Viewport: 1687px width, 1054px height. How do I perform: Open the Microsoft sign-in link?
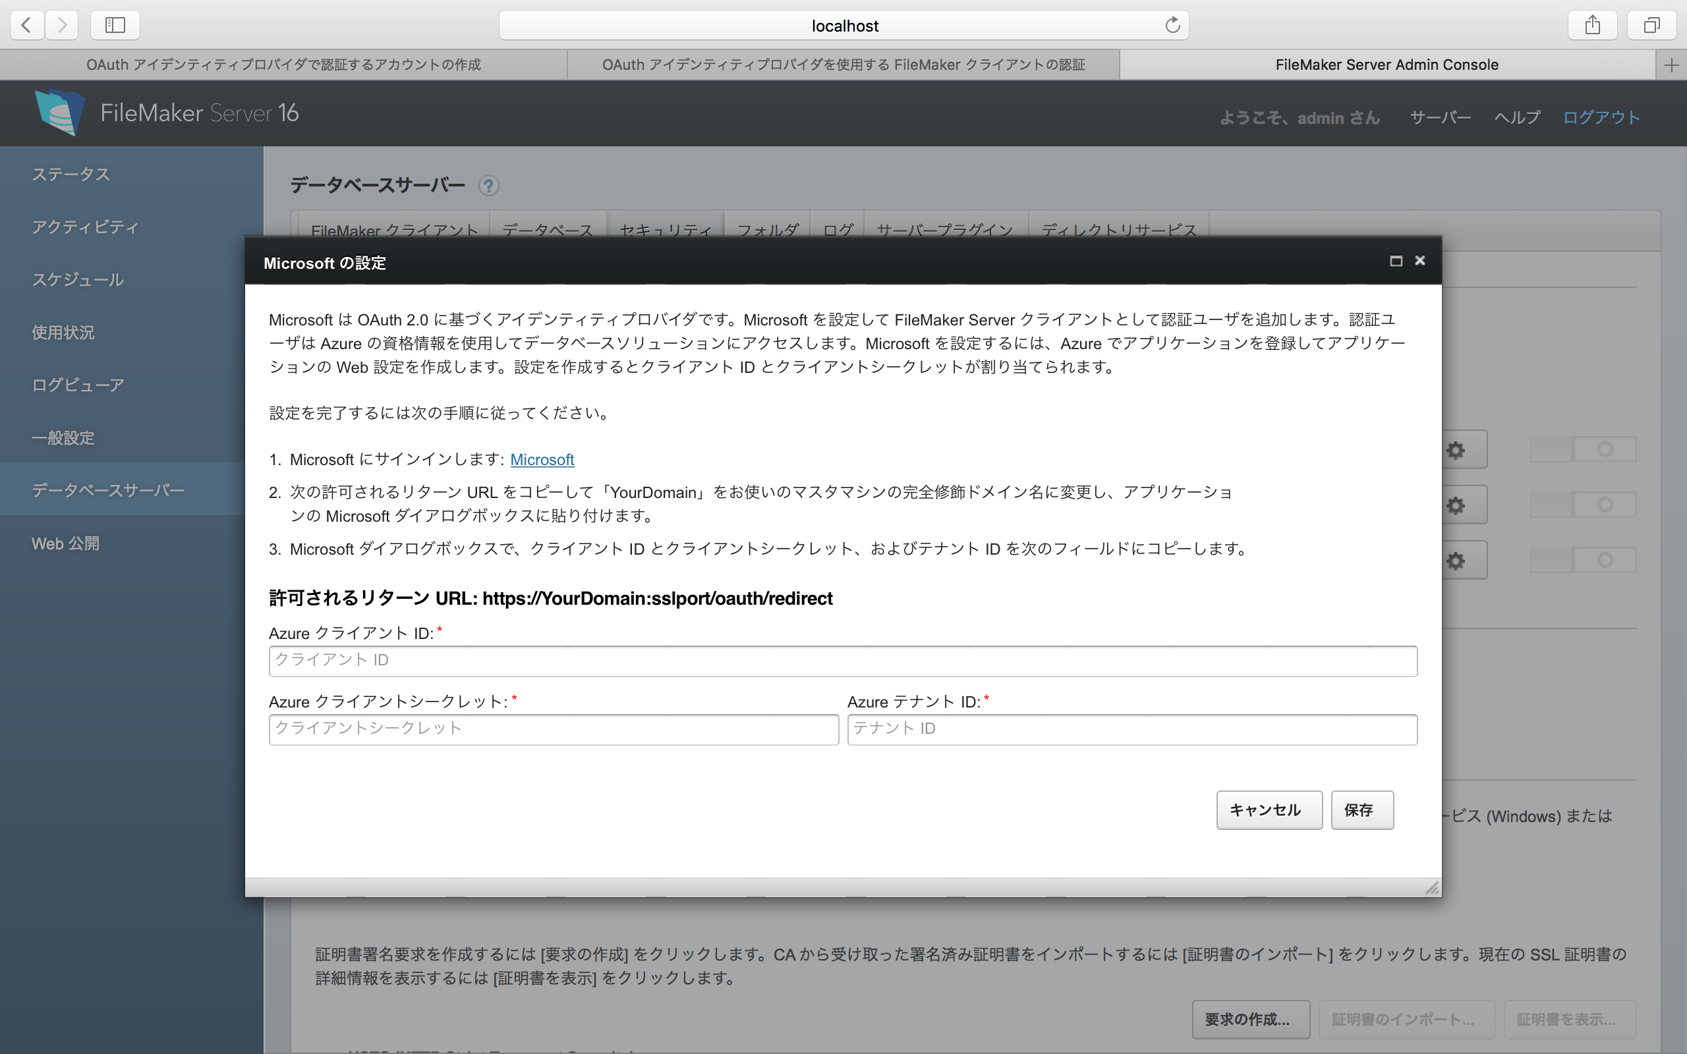click(542, 459)
